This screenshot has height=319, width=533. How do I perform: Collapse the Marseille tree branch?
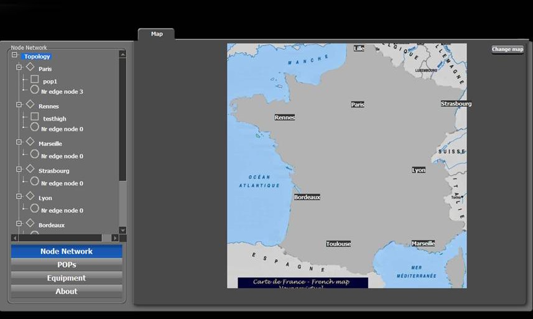19,142
